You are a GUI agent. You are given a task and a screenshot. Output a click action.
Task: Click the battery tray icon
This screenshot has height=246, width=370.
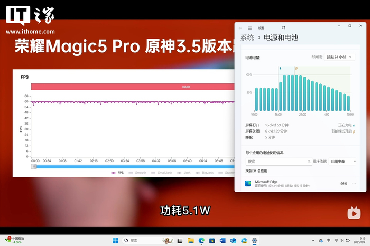pyautogui.click(x=348, y=240)
